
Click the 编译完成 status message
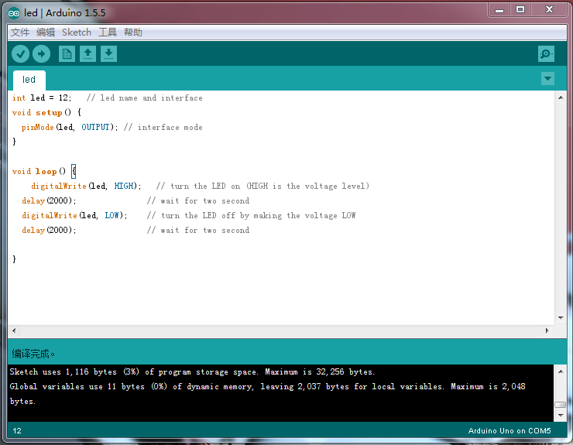point(33,354)
